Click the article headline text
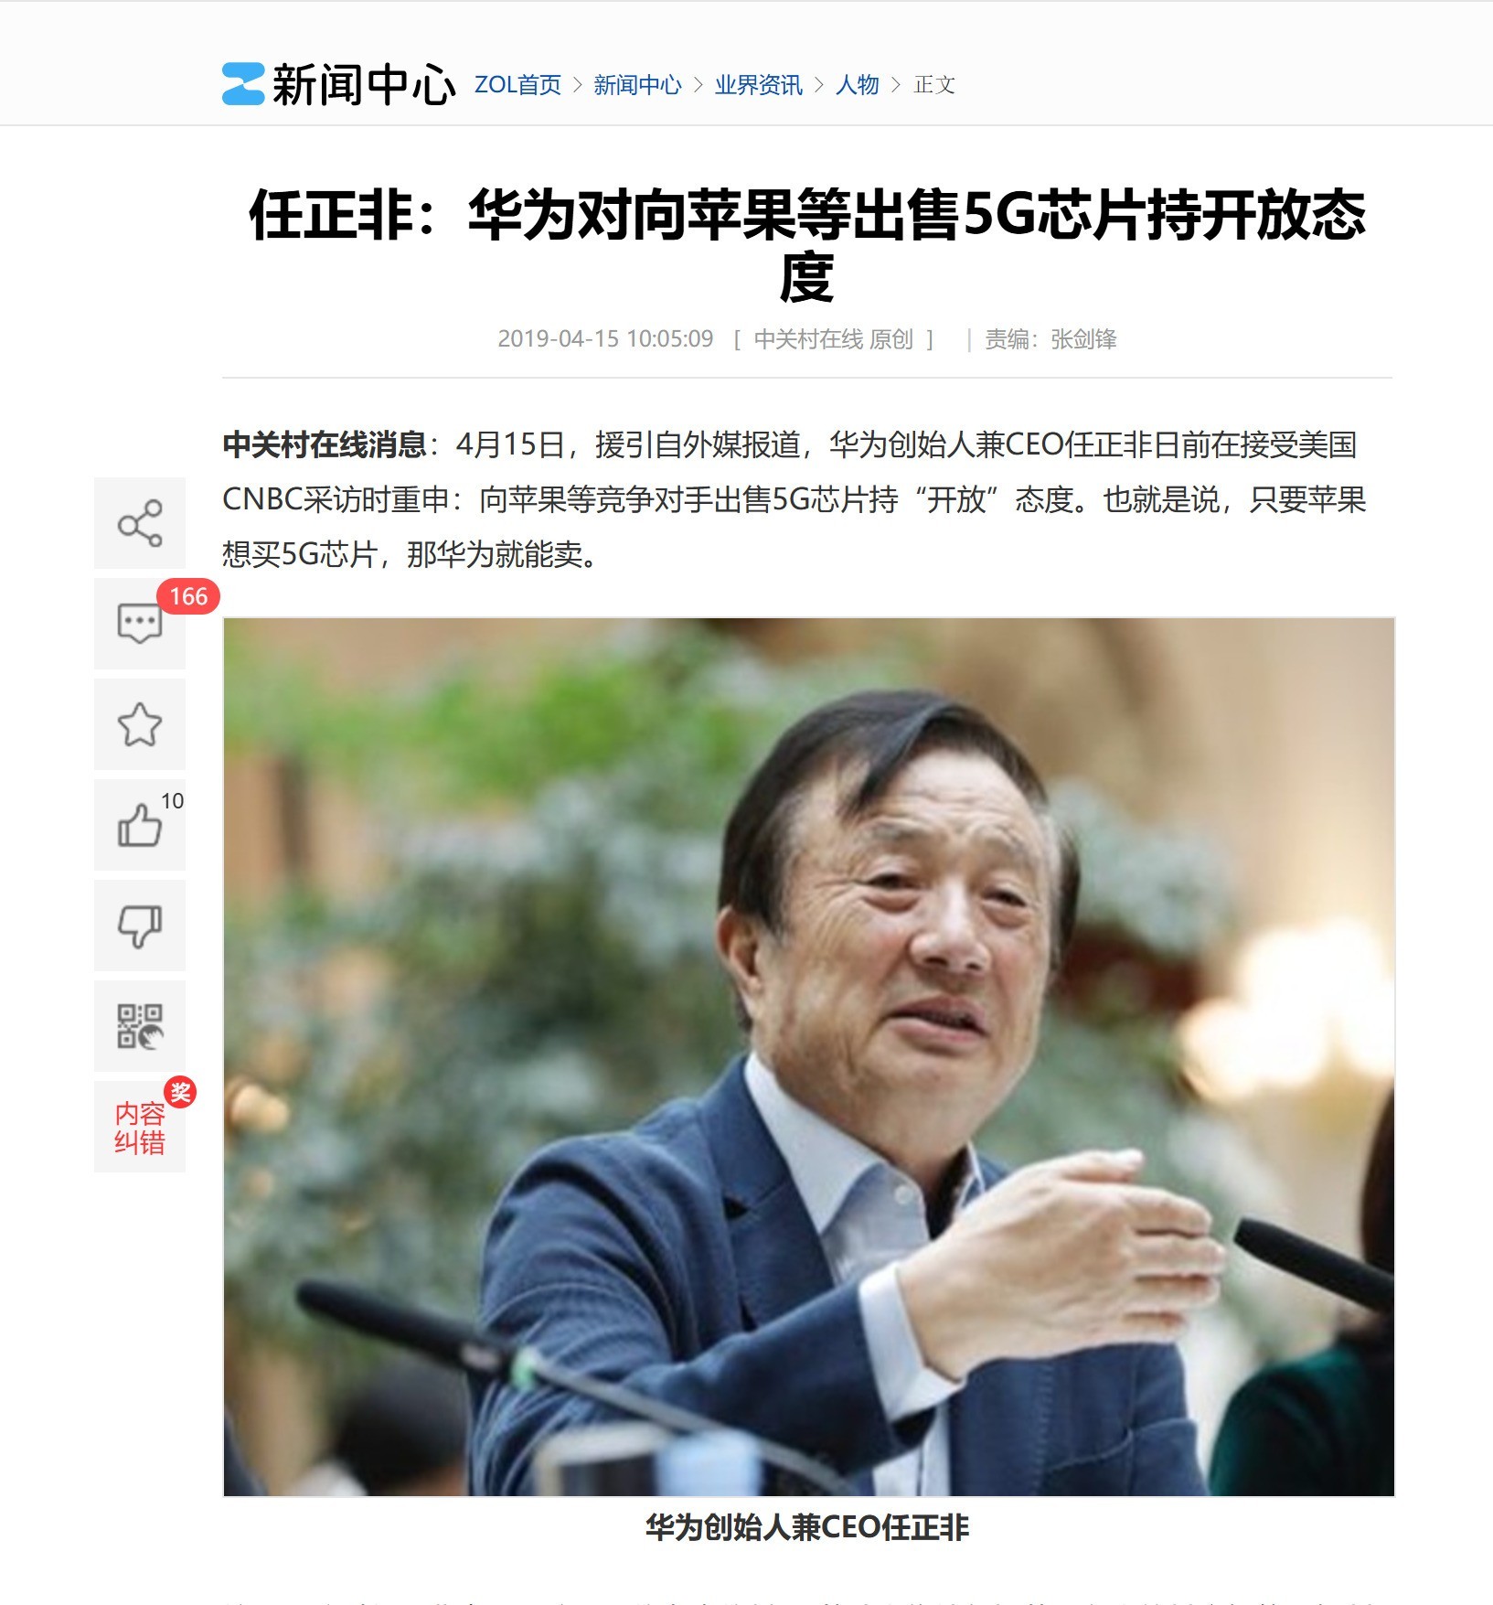Screen dimensions: 1493x1605 807,245
